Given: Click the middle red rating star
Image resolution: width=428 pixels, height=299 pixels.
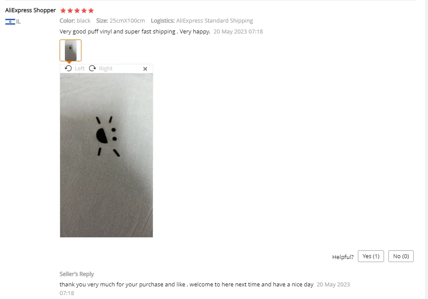Looking at the screenshot, I should tap(77, 10).
